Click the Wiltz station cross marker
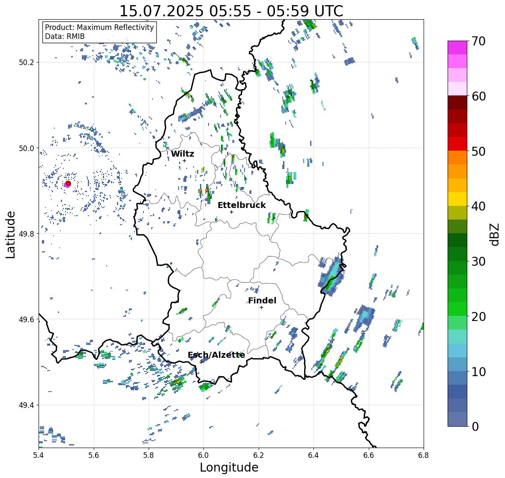The height and width of the screenshot is (478, 505). tap(184, 160)
